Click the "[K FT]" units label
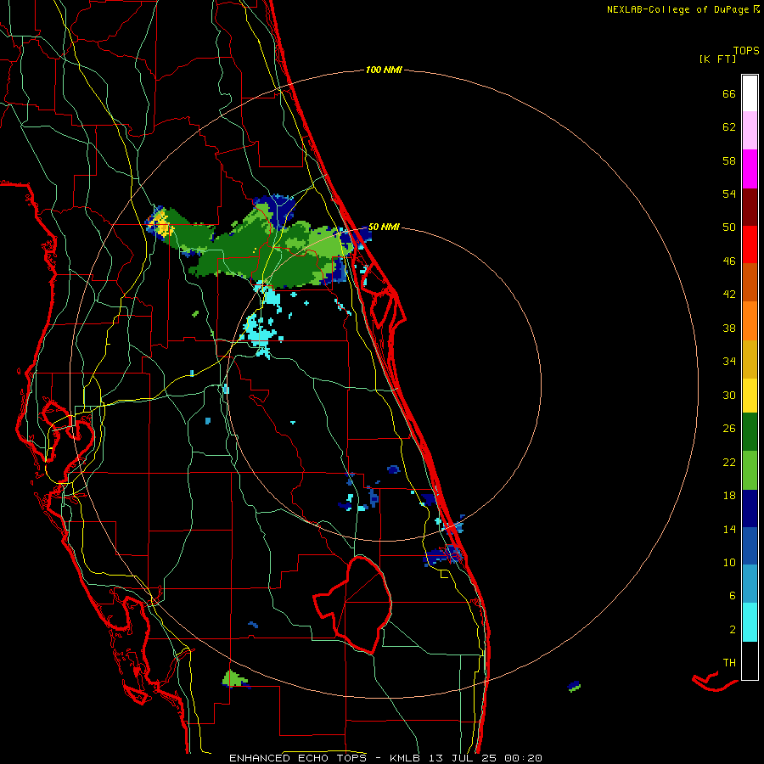764x764 pixels. (717, 59)
